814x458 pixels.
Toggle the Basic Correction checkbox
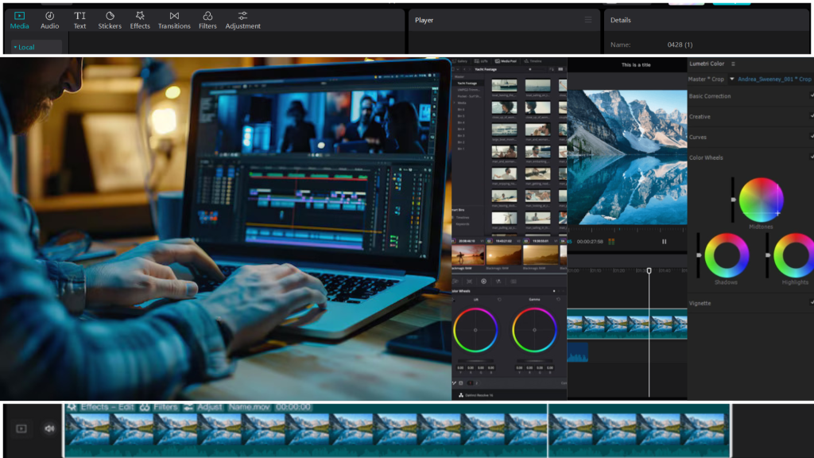click(811, 96)
